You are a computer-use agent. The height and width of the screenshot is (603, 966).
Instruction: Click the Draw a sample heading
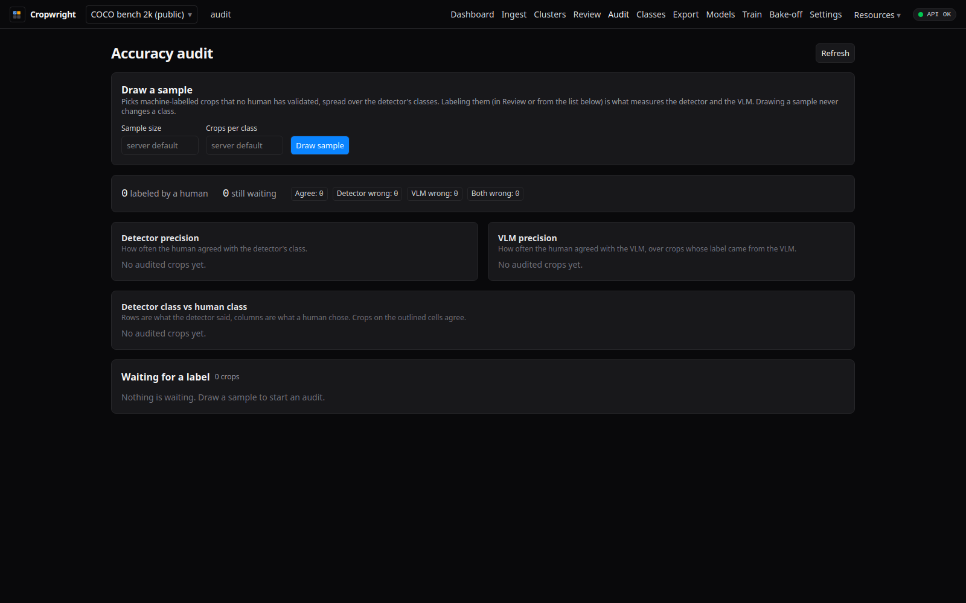click(157, 90)
